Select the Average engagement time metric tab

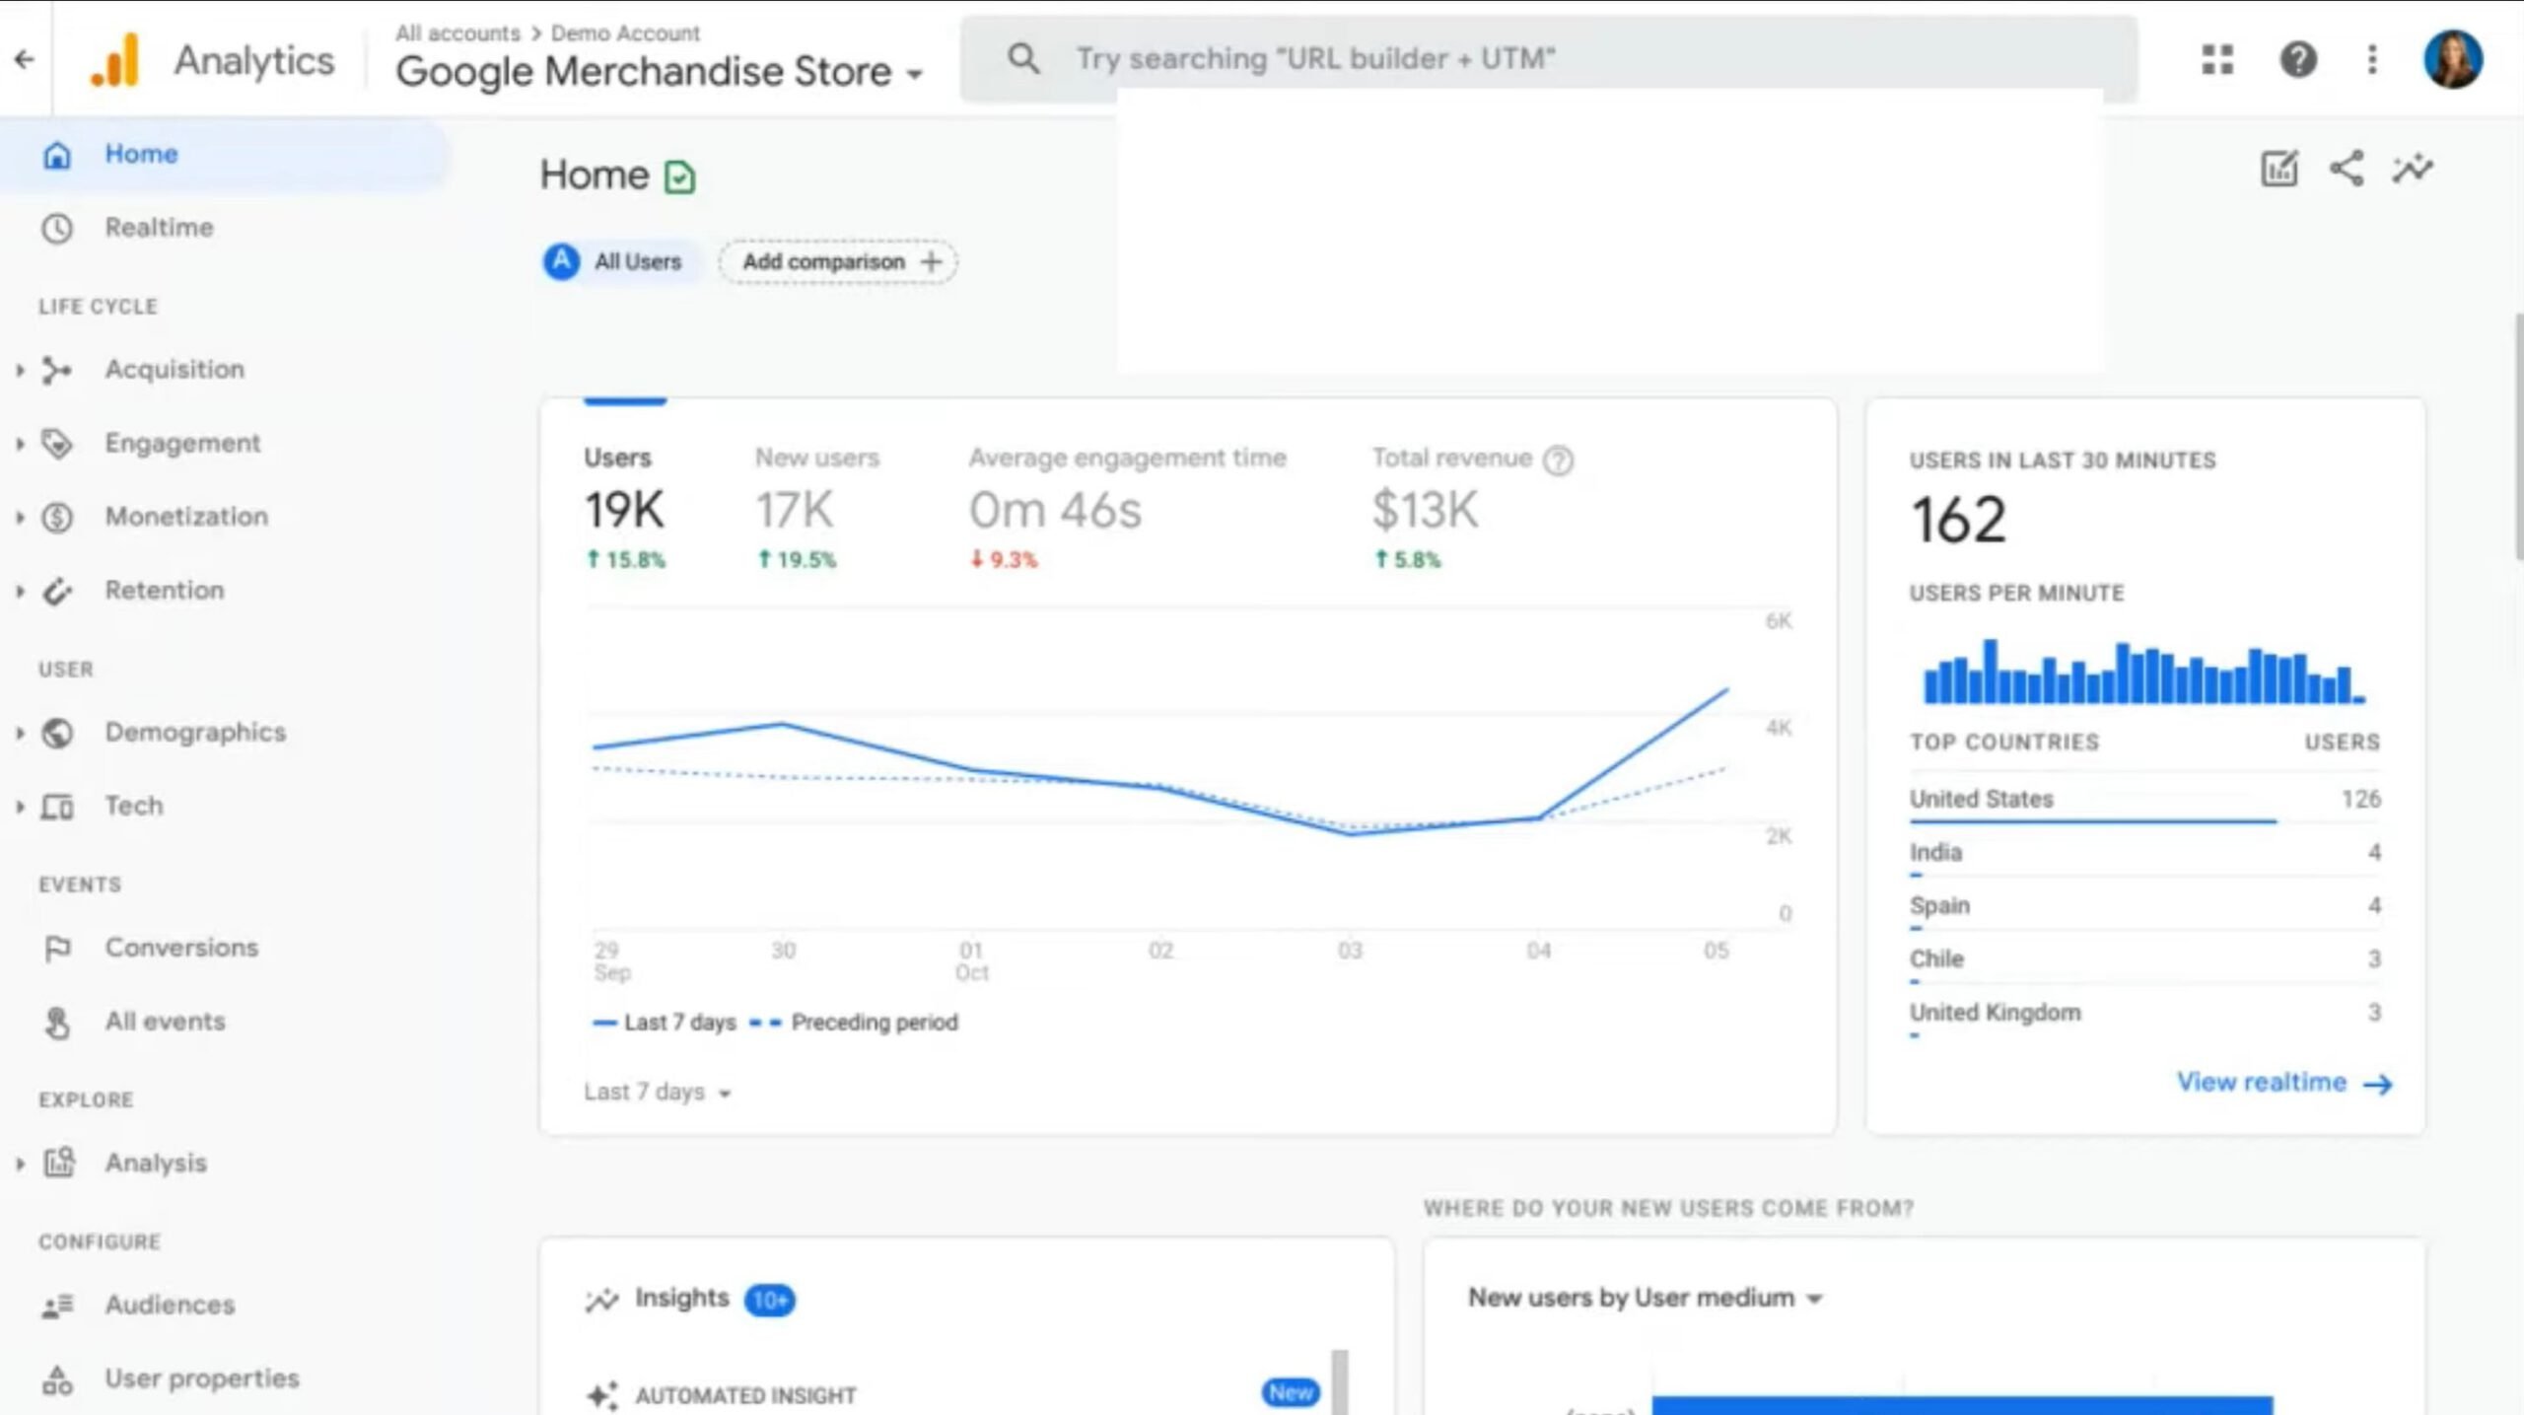coord(1127,507)
